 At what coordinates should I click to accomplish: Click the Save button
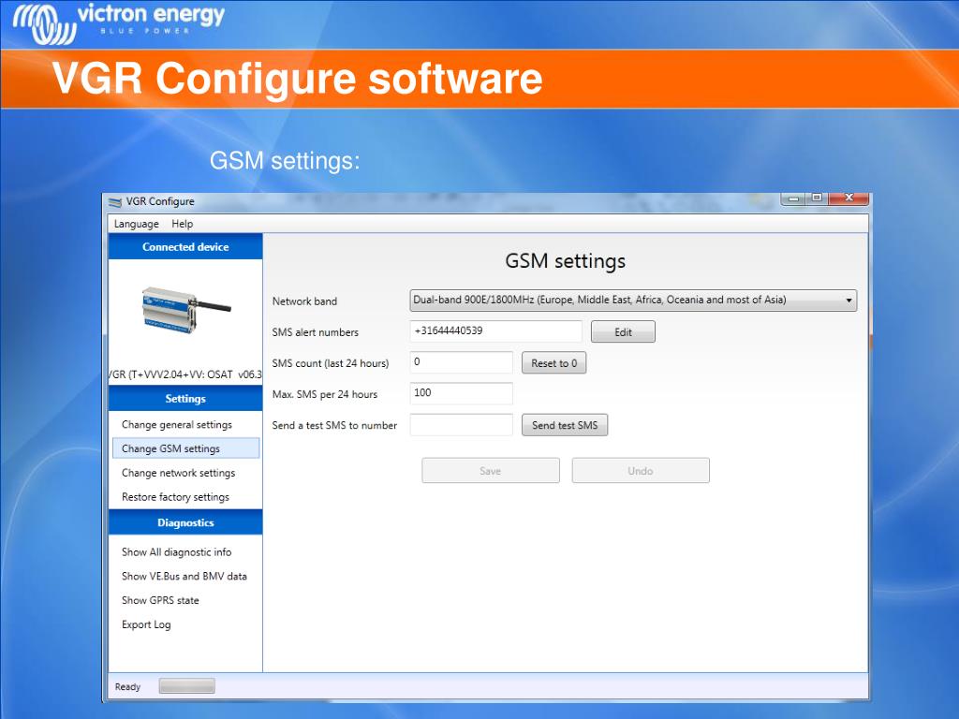[491, 471]
